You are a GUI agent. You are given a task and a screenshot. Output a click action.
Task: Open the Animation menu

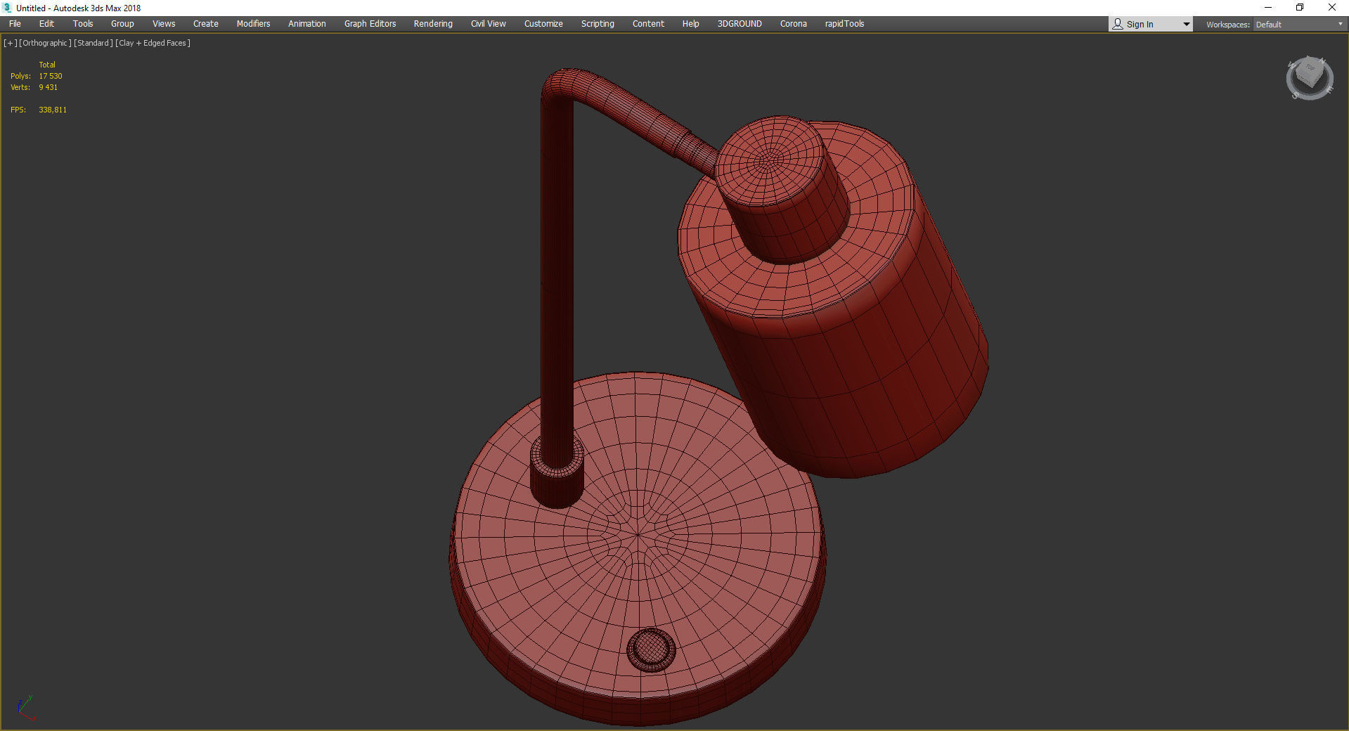[x=307, y=24]
